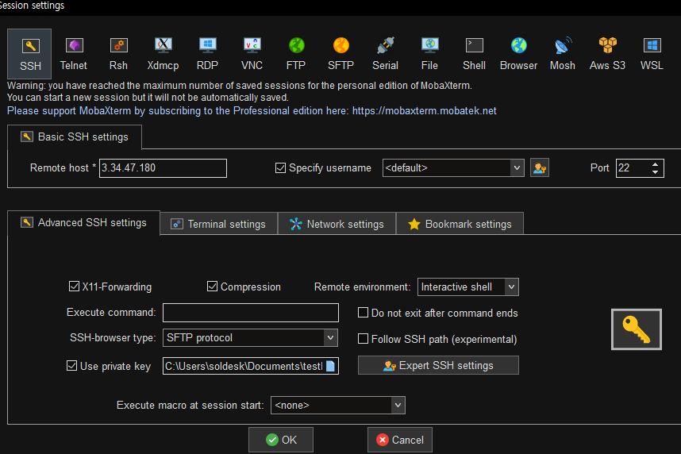
Task: Select the Browser session icon
Action: 518,54
